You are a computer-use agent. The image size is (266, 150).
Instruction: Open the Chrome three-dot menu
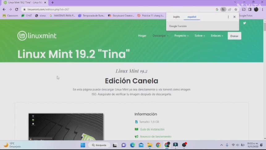(262, 10)
